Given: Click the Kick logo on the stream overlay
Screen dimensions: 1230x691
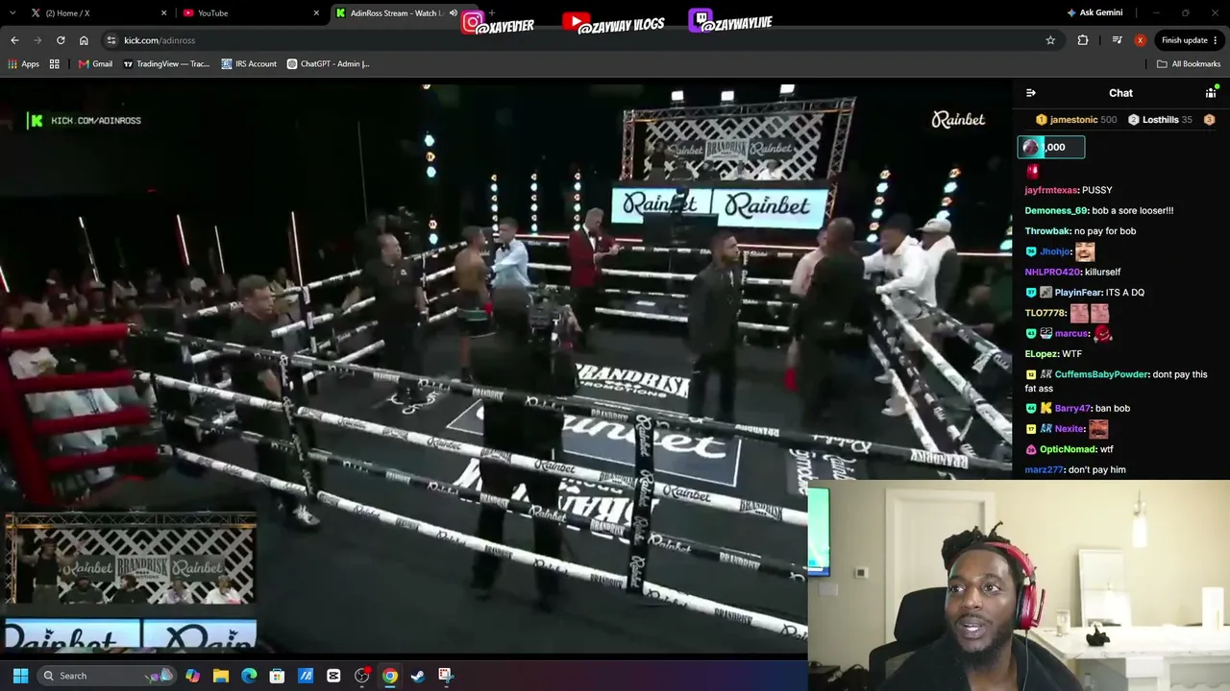Looking at the screenshot, I should point(37,120).
